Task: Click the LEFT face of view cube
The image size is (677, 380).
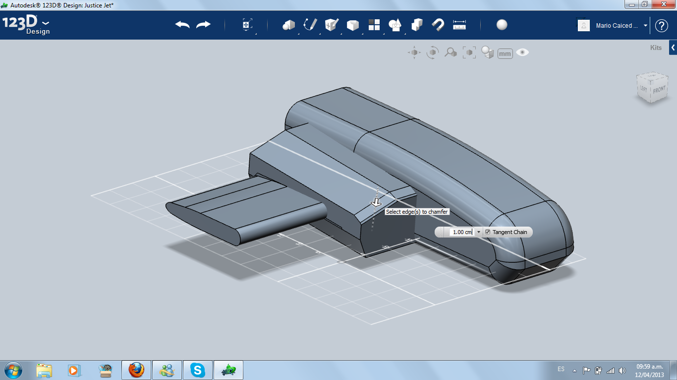Action: [643, 89]
